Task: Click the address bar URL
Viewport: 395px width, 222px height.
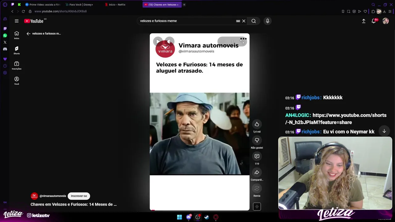Action: (60, 11)
